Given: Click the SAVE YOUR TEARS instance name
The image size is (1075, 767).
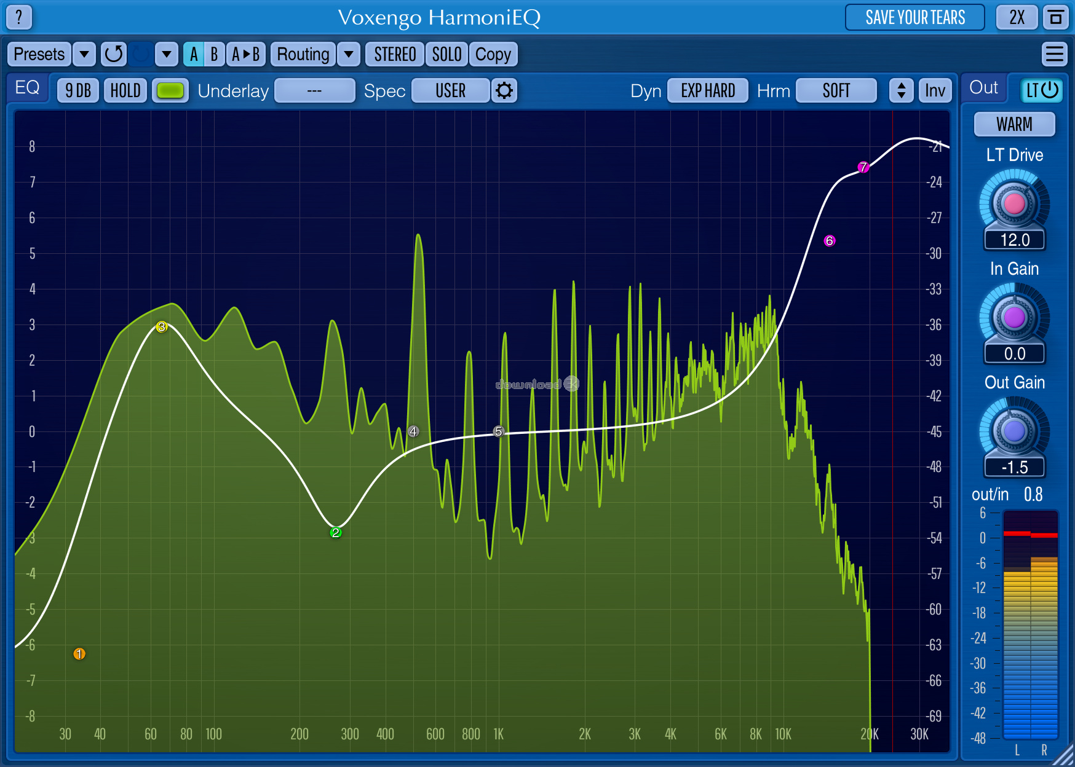Looking at the screenshot, I should coord(915,17).
